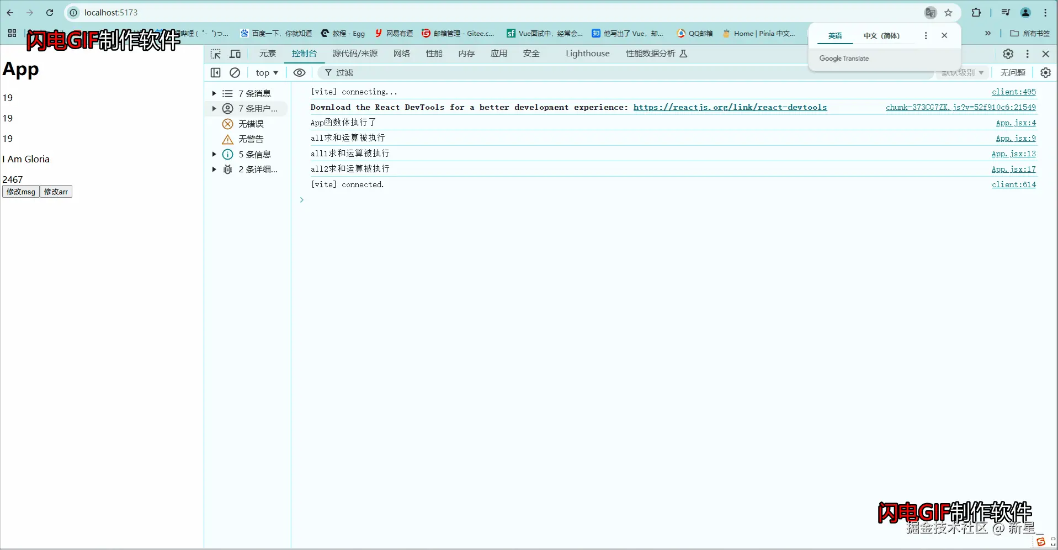Switch to the 网络 tab
The width and height of the screenshot is (1058, 550).
click(x=401, y=54)
